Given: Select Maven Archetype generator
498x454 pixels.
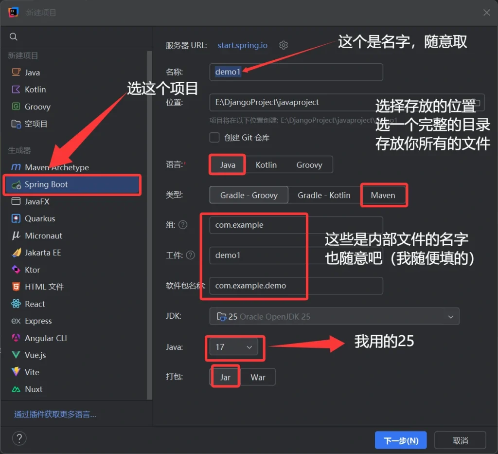Looking at the screenshot, I should click(56, 167).
